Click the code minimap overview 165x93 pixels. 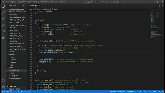(x=156, y=25)
